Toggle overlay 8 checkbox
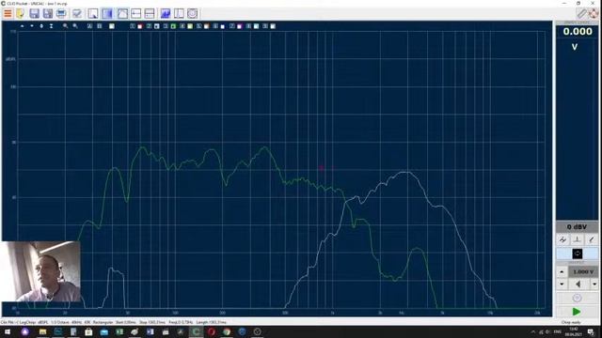Image resolution: width=602 pixels, height=338 pixels. (248, 26)
